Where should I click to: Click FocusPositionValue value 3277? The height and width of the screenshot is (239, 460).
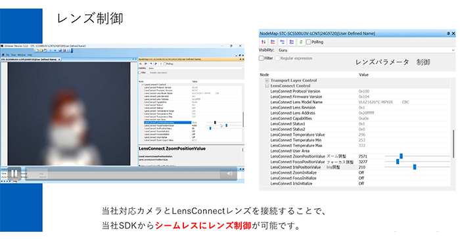pos(363,162)
